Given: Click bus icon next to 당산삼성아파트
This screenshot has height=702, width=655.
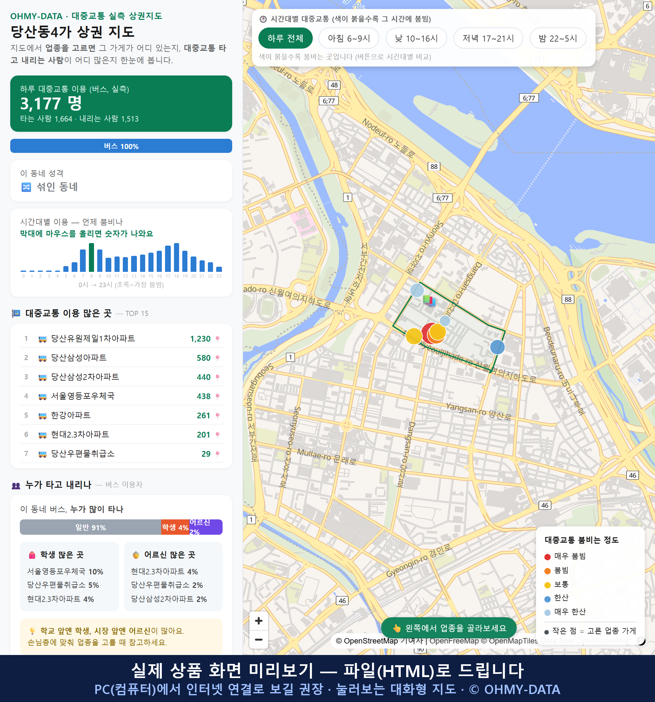Looking at the screenshot, I should coord(42,359).
